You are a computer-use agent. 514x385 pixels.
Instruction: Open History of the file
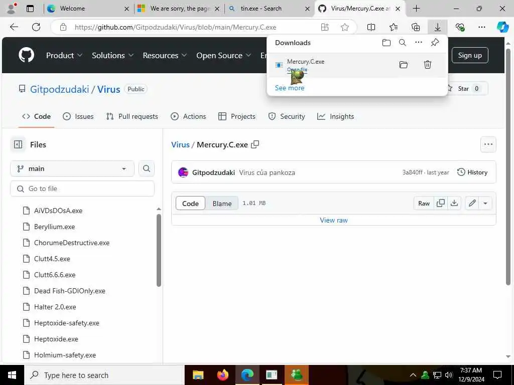[x=472, y=172]
